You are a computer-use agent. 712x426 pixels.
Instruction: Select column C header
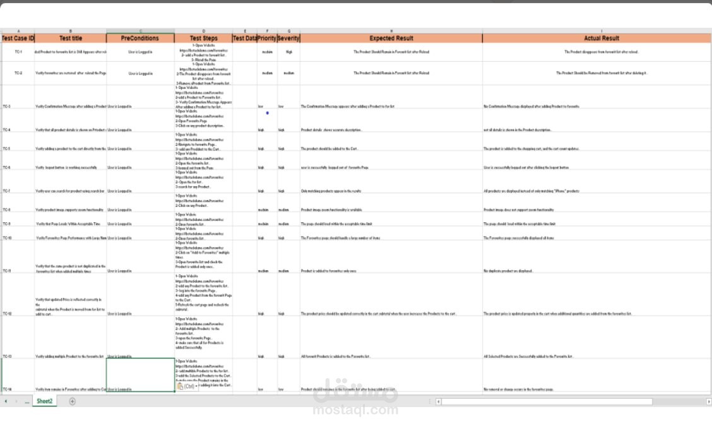[x=140, y=31]
